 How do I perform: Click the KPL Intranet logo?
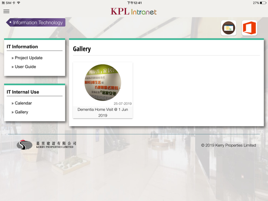click(x=134, y=12)
